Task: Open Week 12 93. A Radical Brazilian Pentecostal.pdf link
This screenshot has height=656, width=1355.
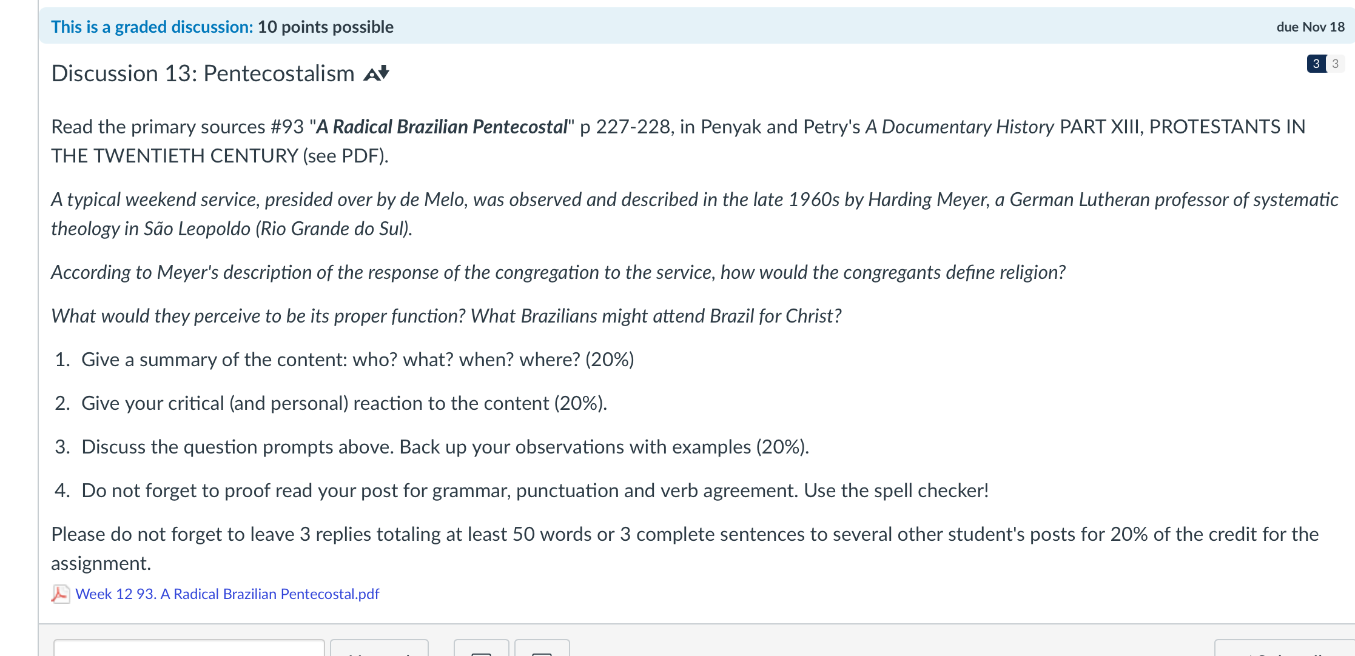Action: (227, 594)
